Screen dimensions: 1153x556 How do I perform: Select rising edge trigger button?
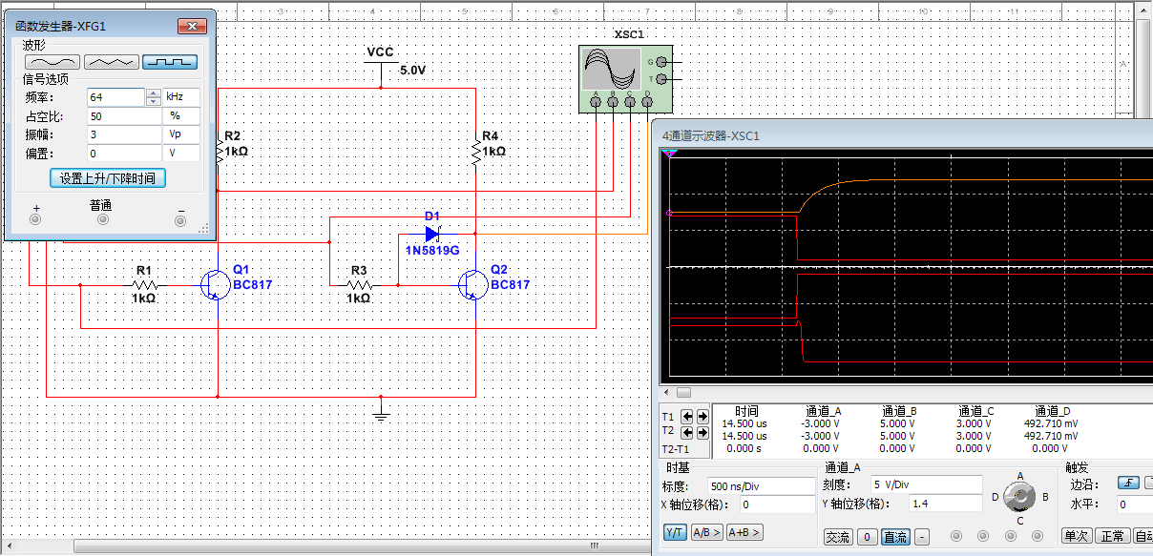point(1129,482)
